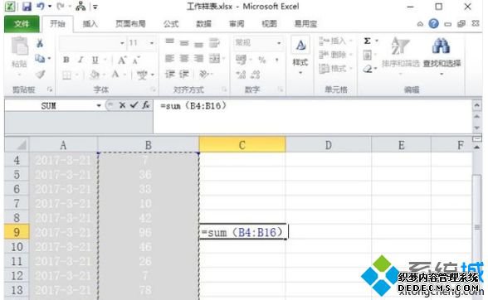Select column C header

[x=242, y=145]
